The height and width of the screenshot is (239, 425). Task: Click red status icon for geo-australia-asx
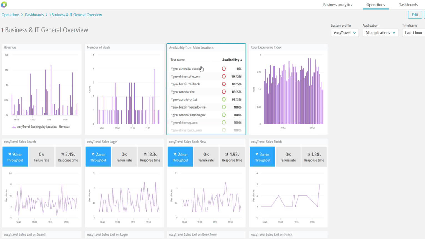click(224, 69)
